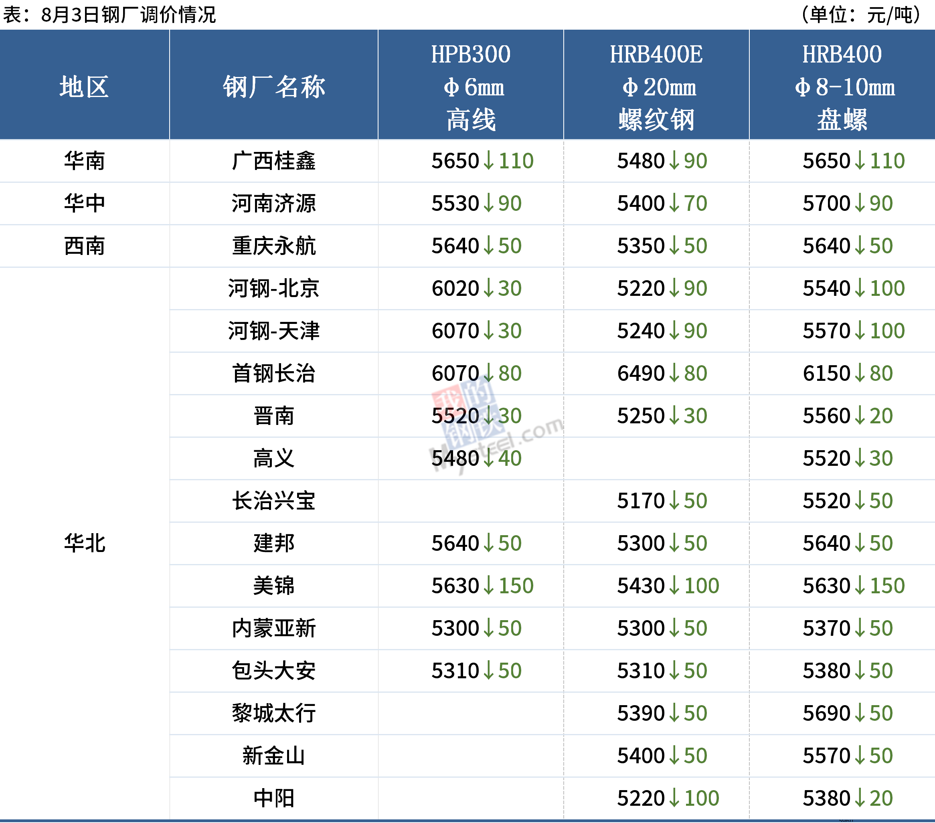Click the unit label 单位：元/吨

pos(860,15)
